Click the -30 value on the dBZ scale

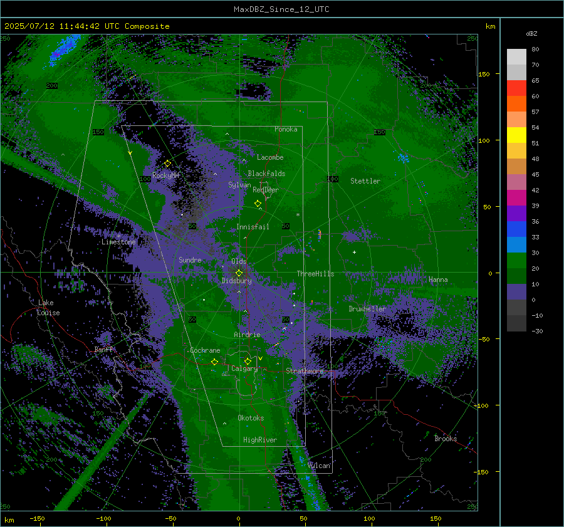click(x=538, y=331)
